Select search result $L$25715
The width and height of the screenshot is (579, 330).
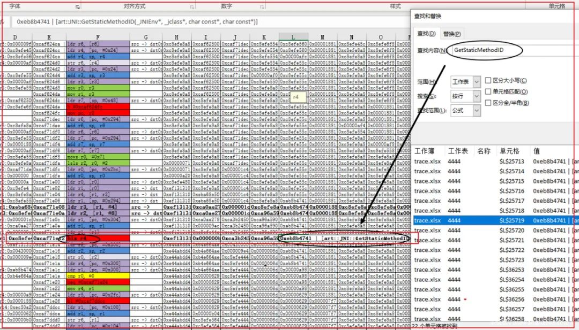coord(495,181)
